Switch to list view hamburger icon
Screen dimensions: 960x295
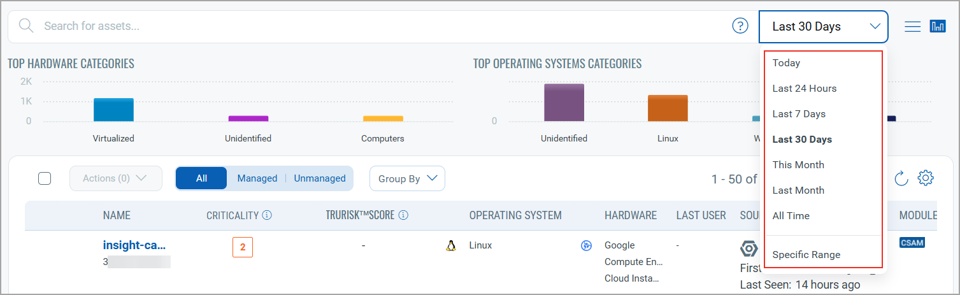pos(913,26)
